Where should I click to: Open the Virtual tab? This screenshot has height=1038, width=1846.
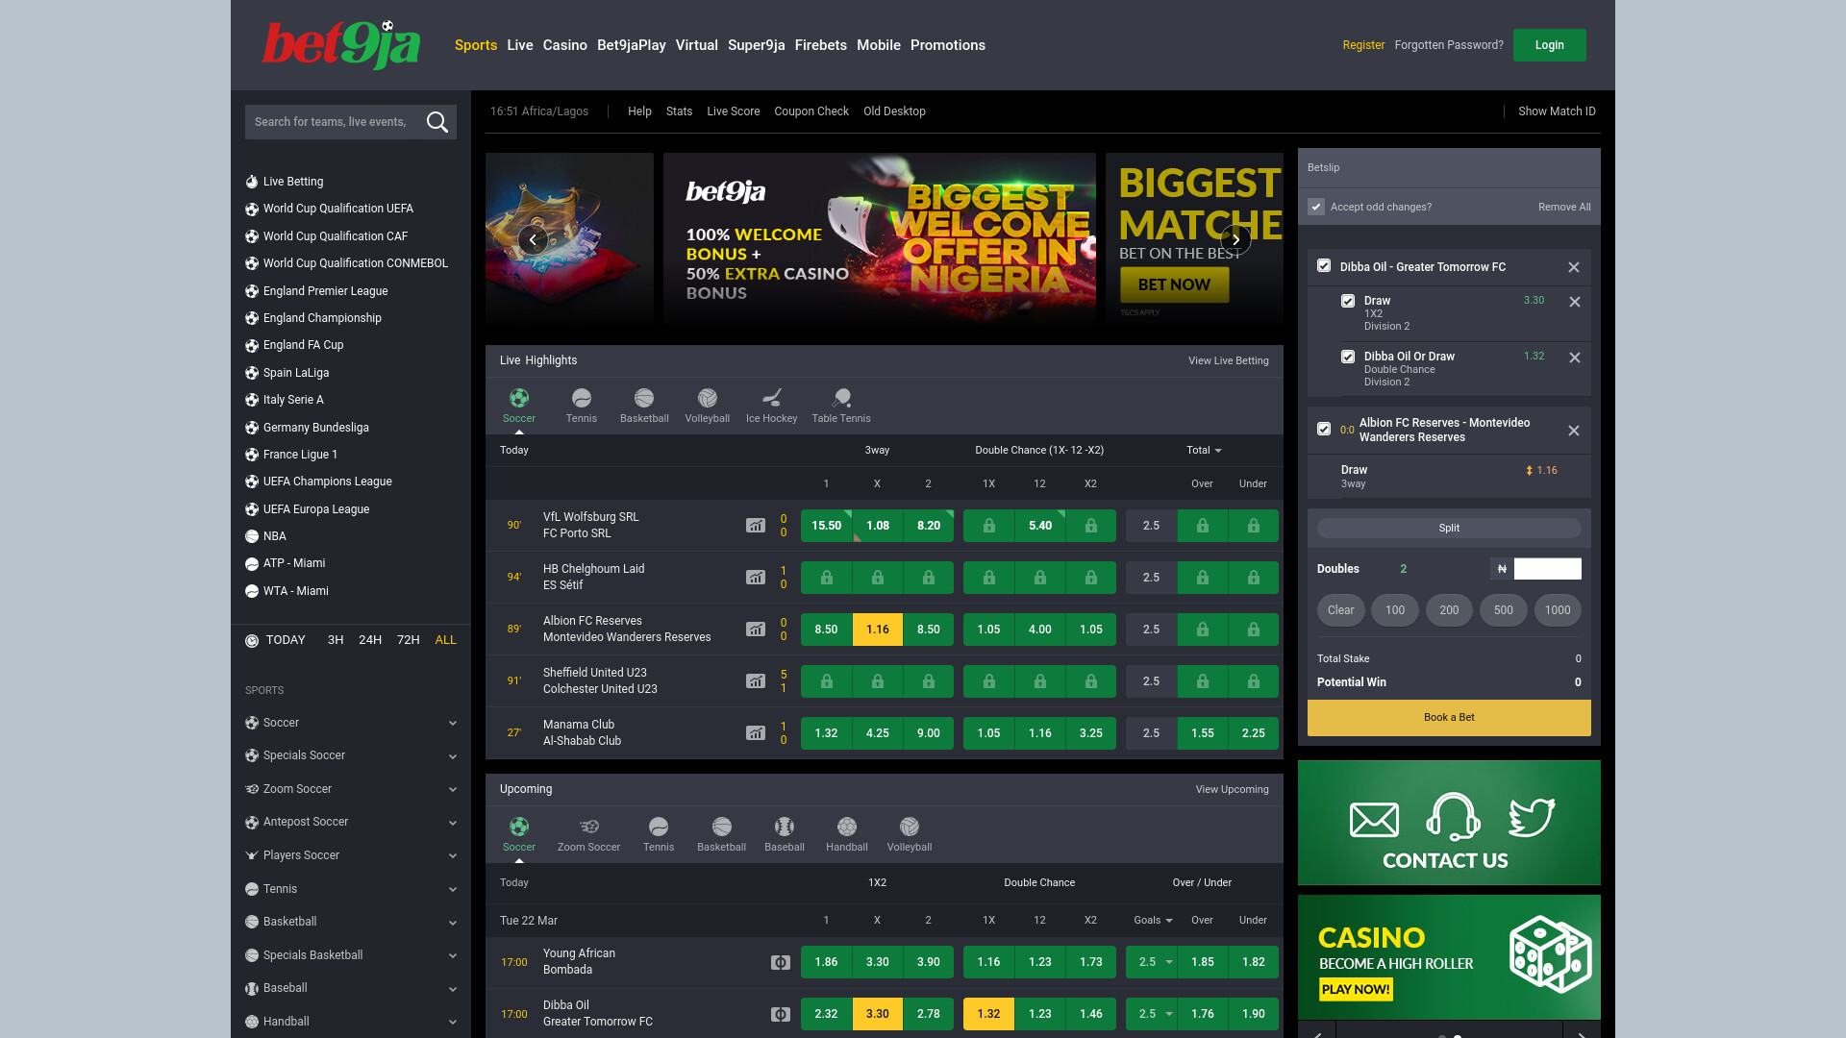pyautogui.click(x=697, y=45)
